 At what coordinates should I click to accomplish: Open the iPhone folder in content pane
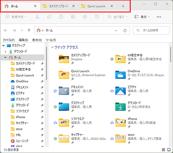pyautogui.click(x=120, y=123)
